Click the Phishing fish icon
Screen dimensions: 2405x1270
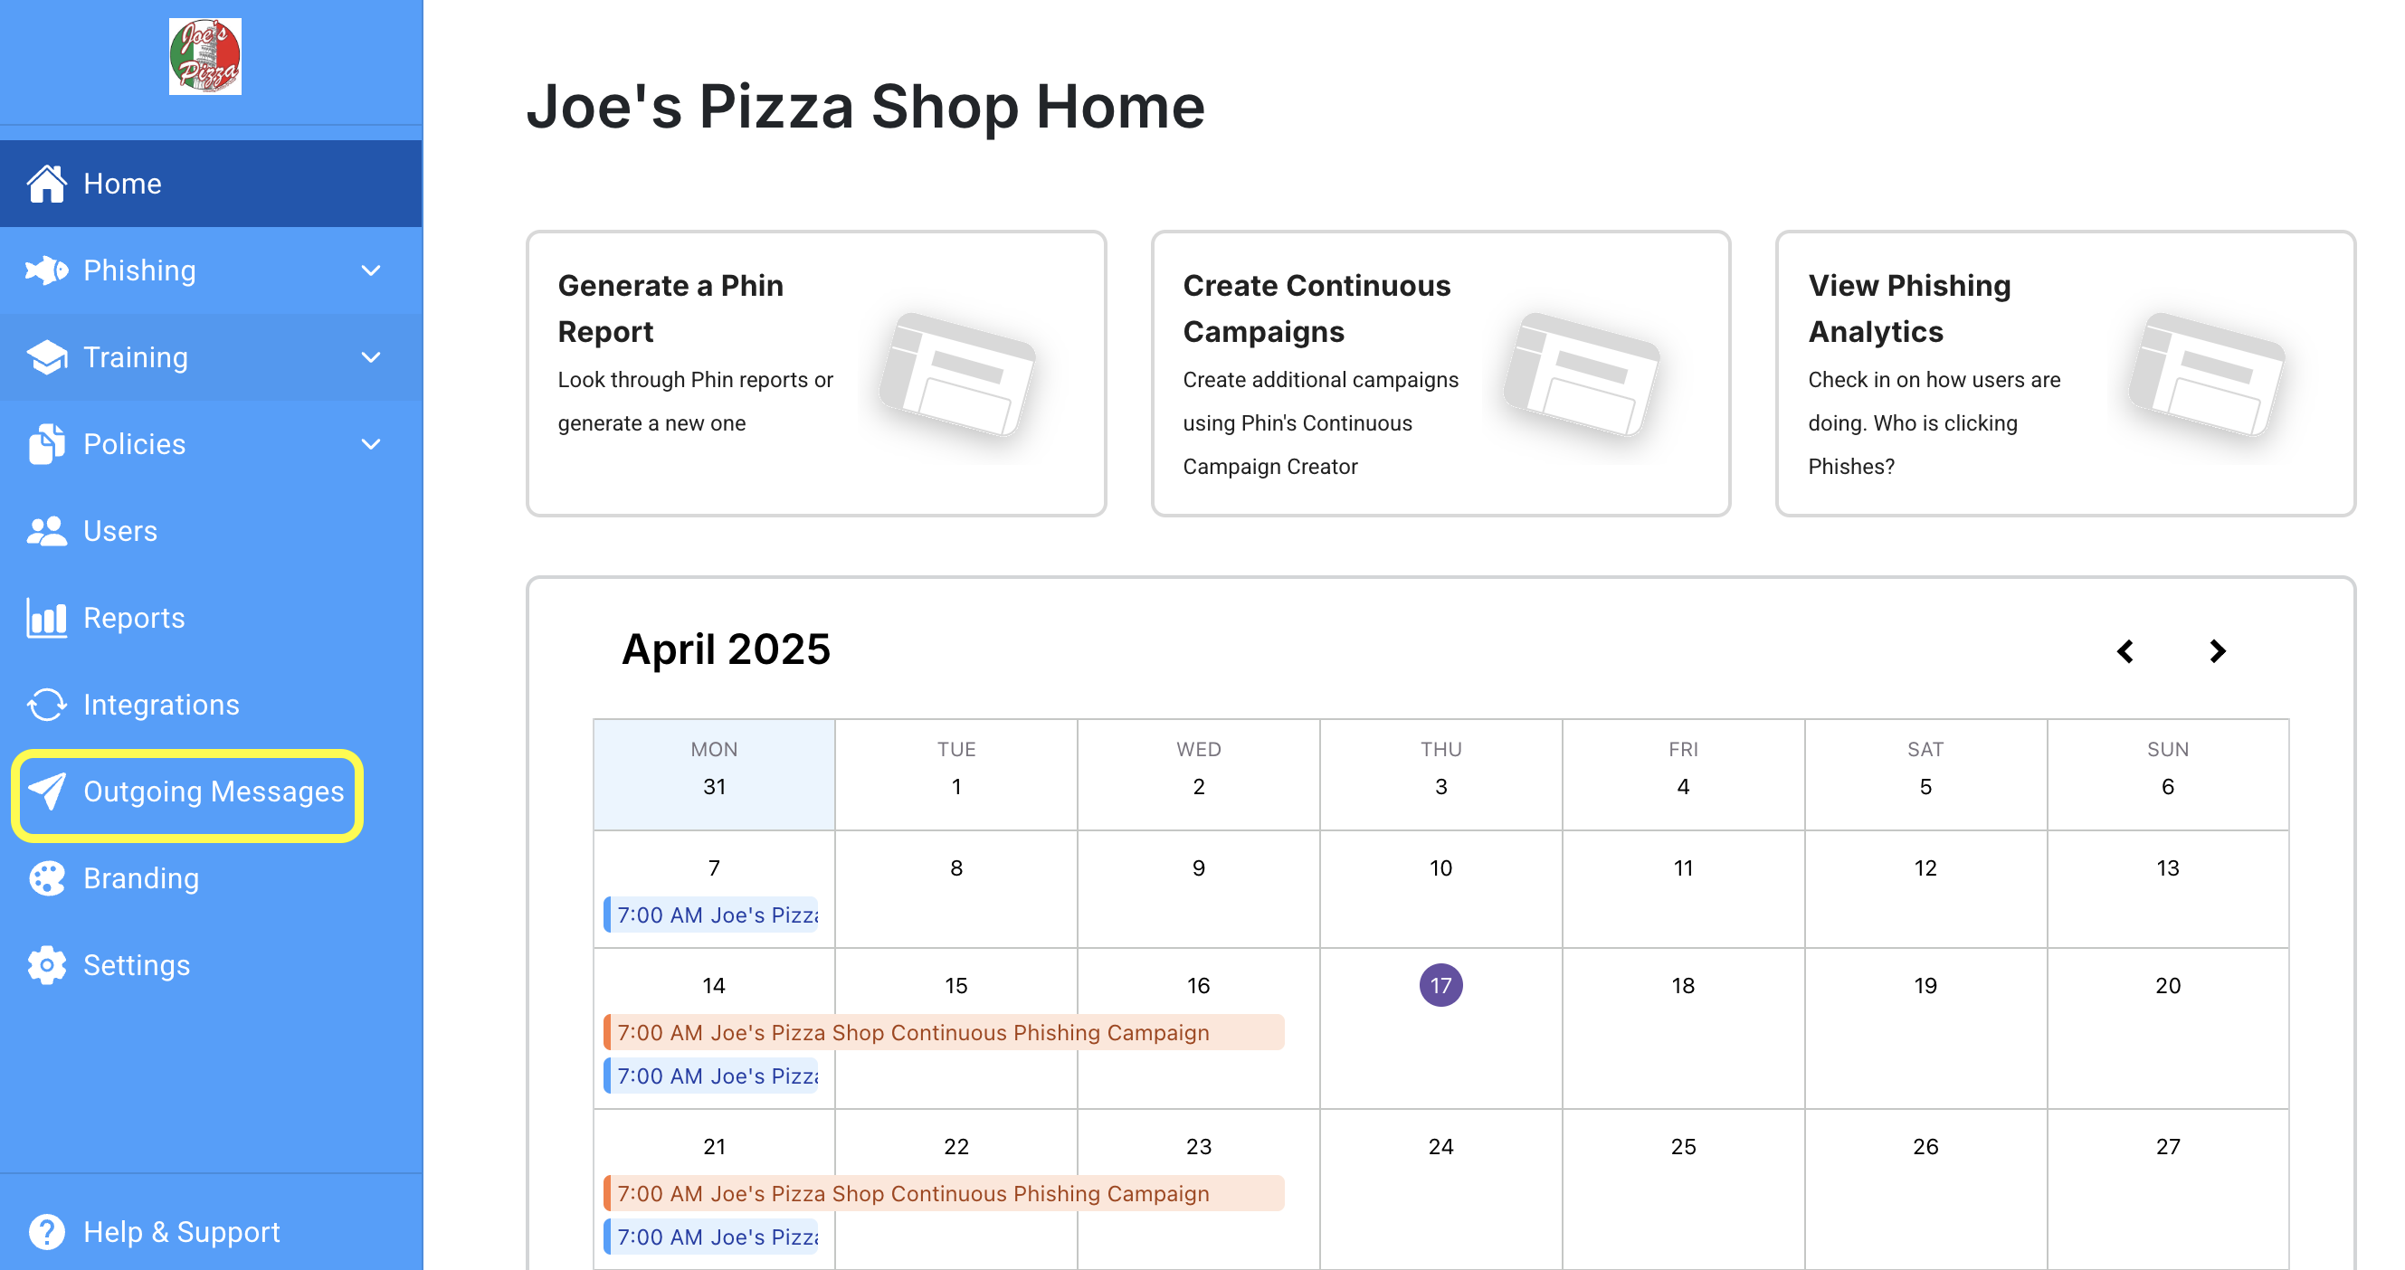coord(47,270)
